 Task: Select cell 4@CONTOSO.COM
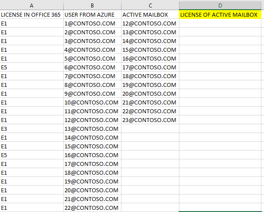(x=92, y=50)
